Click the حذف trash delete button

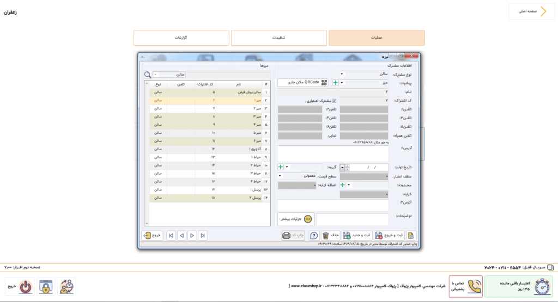(x=330, y=236)
